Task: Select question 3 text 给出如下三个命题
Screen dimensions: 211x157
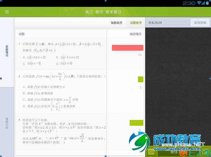Action: pos(35,120)
